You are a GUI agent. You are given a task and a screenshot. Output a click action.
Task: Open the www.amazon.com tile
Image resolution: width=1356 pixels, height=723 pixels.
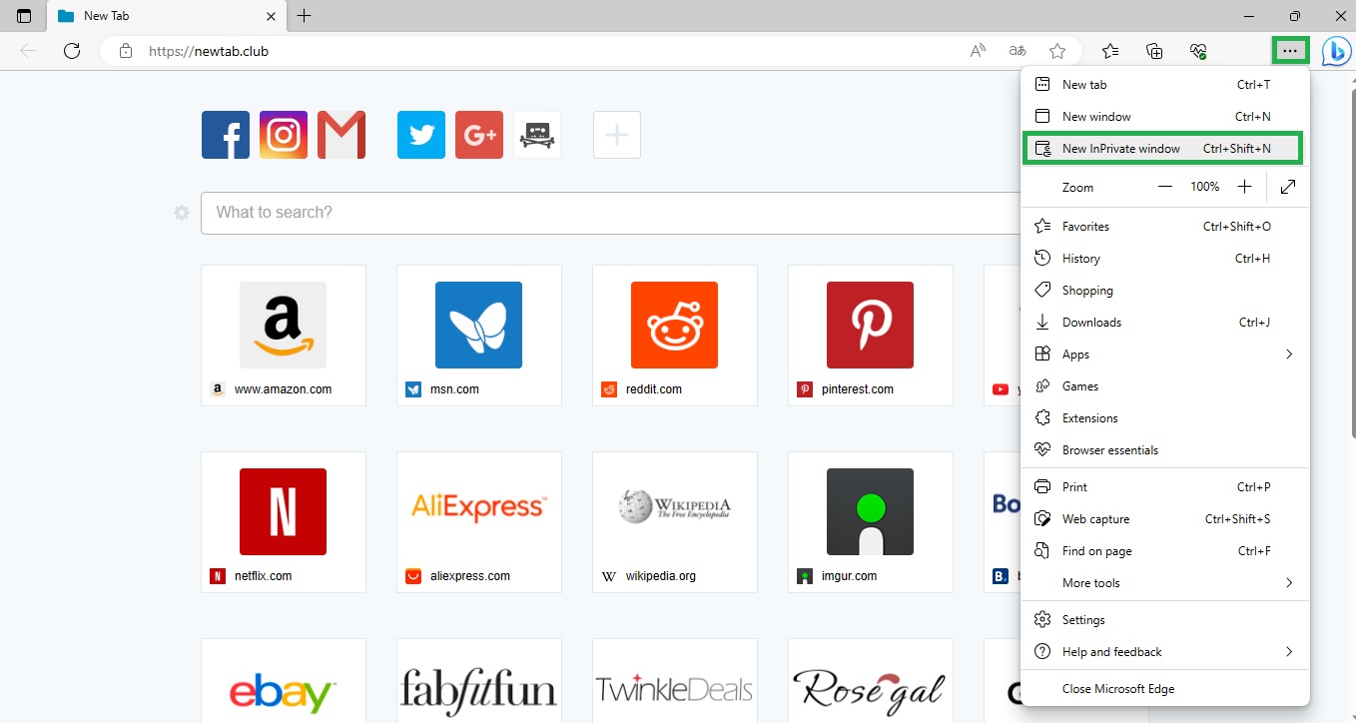(284, 336)
